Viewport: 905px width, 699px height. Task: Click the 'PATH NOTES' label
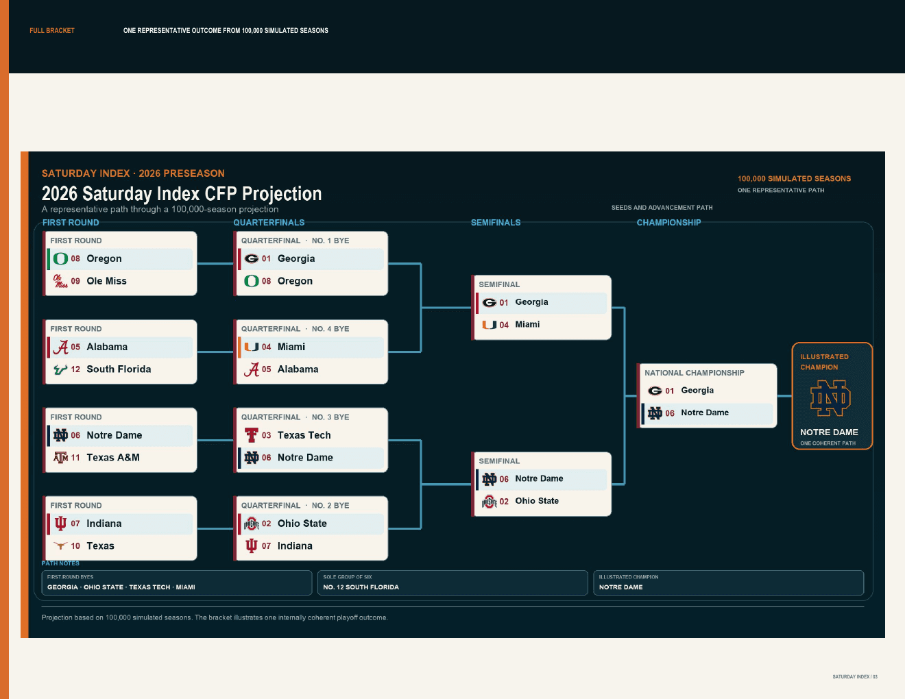tap(60, 563)
